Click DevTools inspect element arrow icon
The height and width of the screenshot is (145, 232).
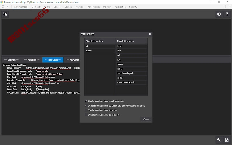3,7
